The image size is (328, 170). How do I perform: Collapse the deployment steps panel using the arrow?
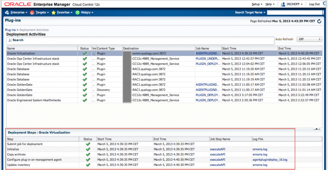pos(316,129)
